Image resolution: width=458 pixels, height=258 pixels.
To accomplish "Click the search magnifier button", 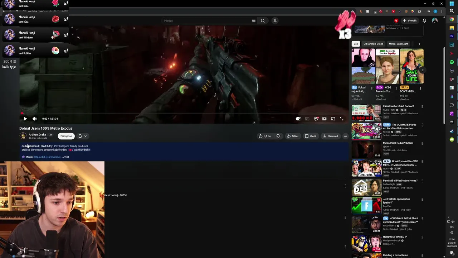I will click(x=263, y=21).
